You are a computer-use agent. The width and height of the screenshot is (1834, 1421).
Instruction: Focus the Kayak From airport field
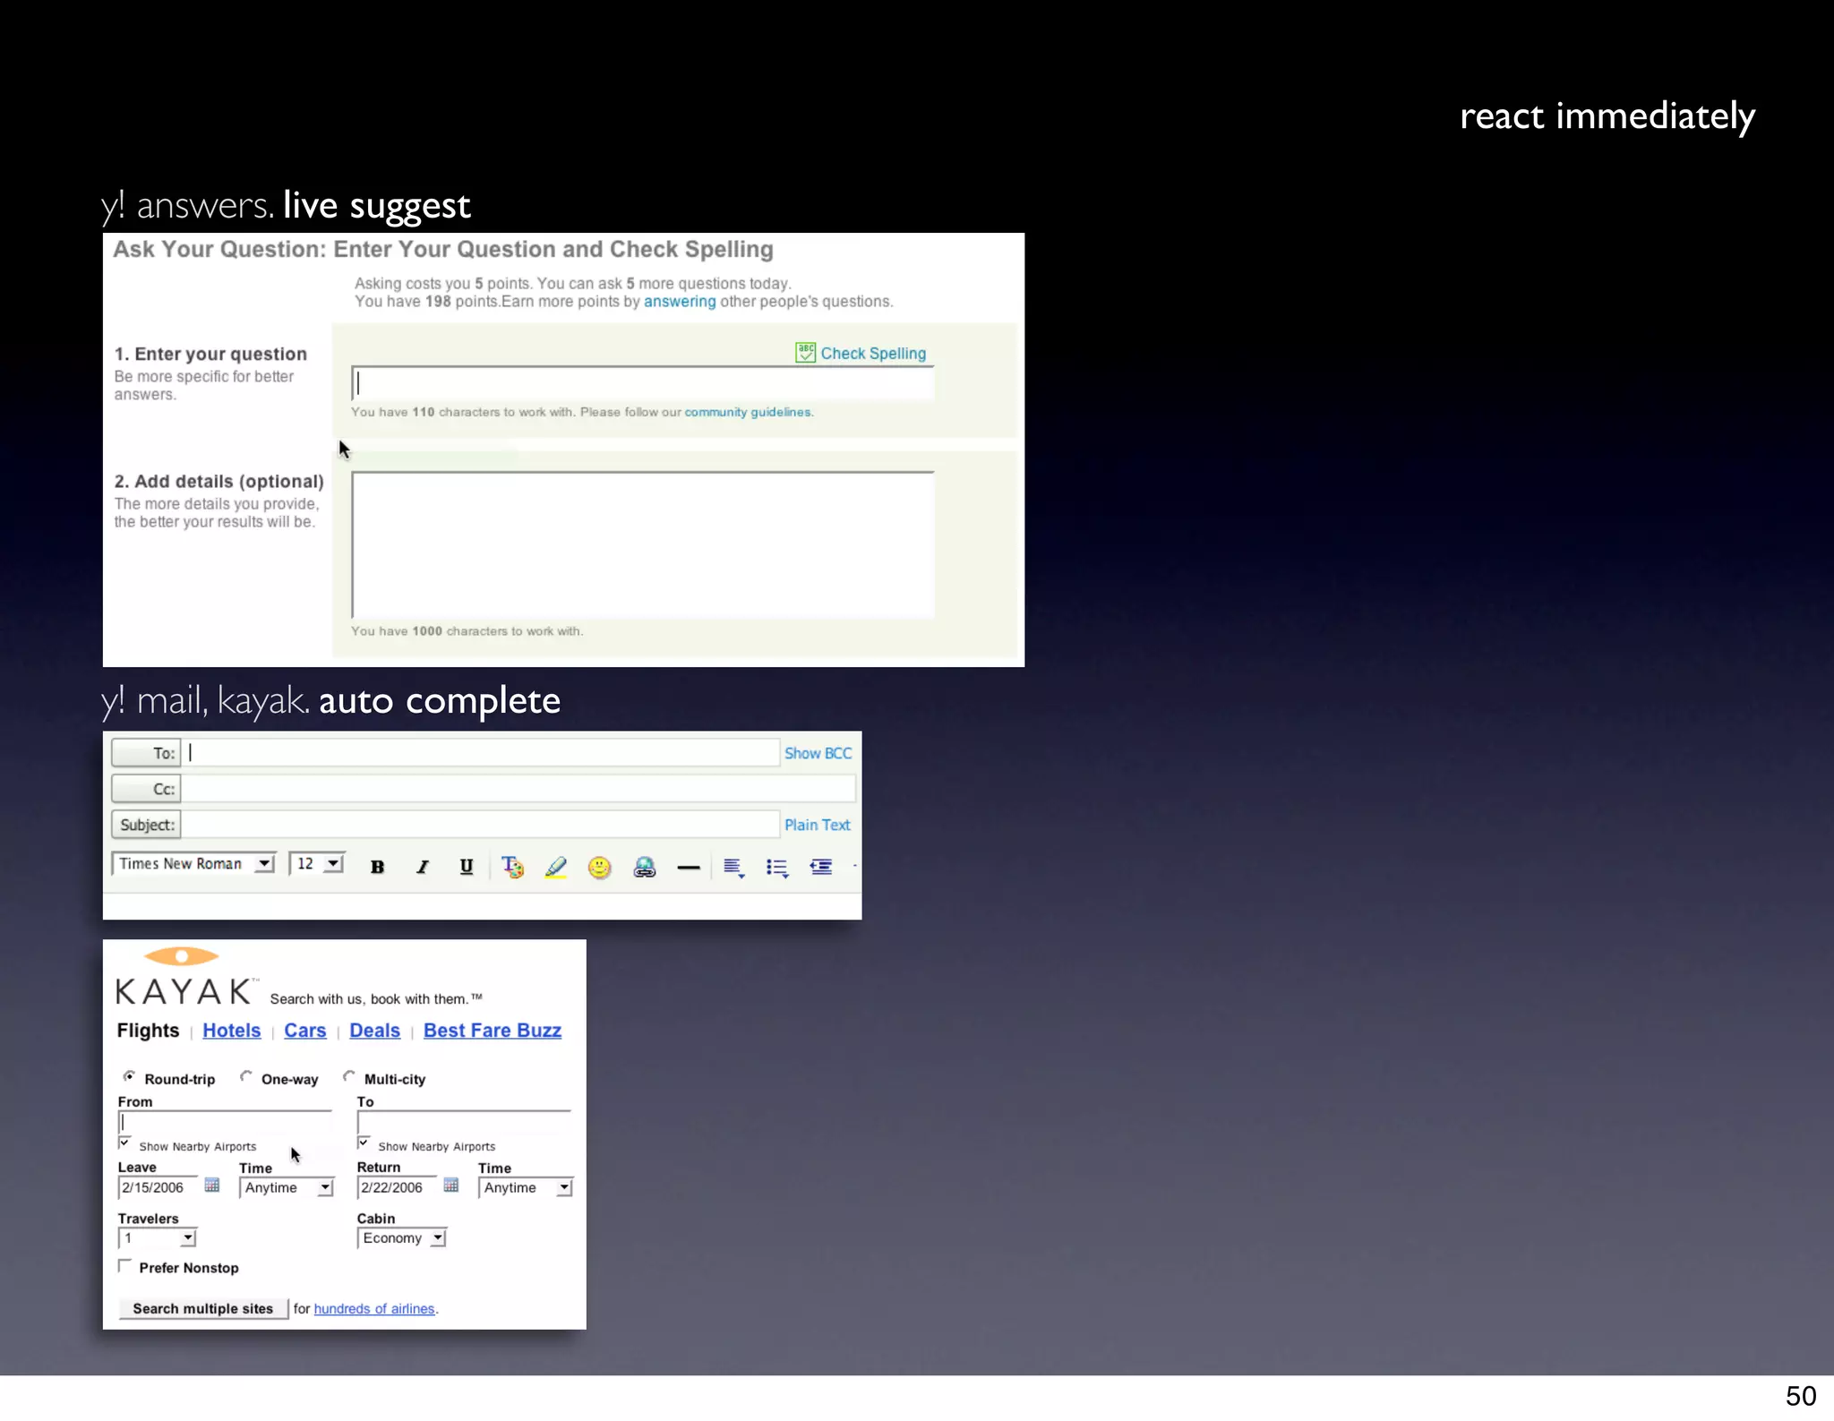(225, 1123)
